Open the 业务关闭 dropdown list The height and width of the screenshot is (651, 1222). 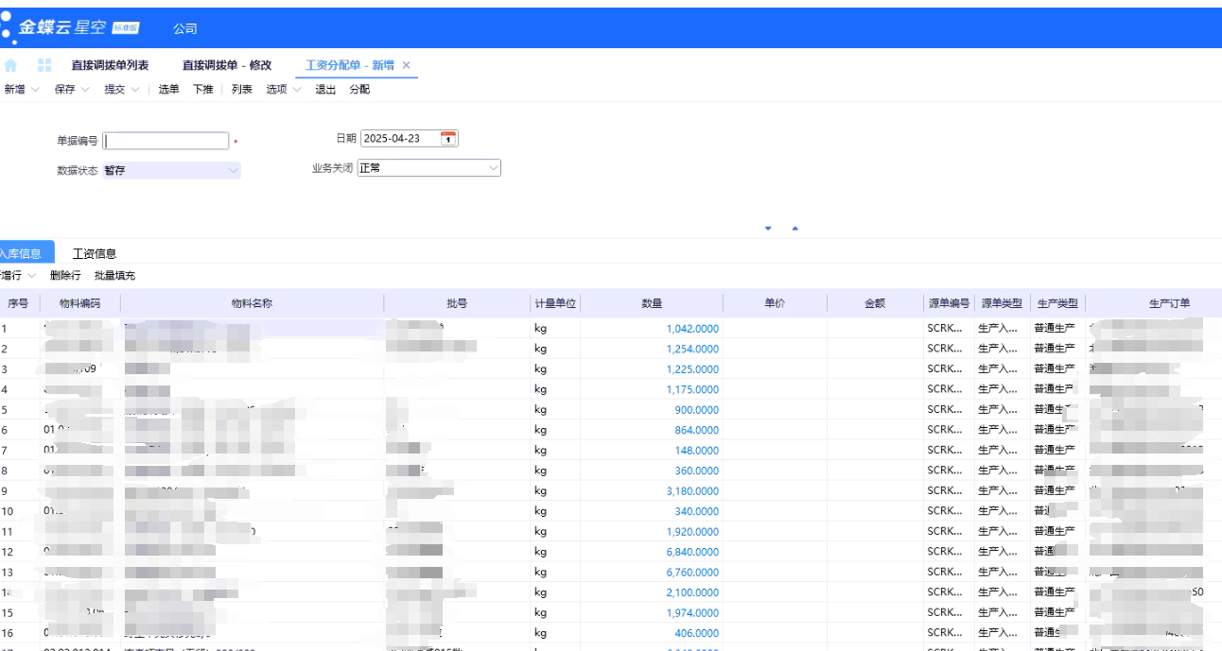[493, 168]
